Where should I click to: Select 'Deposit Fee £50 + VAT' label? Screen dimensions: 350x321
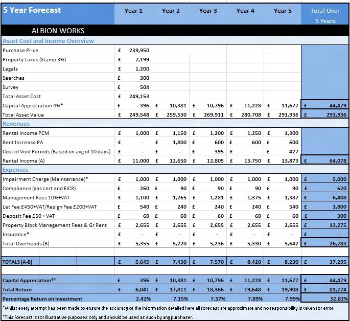[x=29, y=216]
